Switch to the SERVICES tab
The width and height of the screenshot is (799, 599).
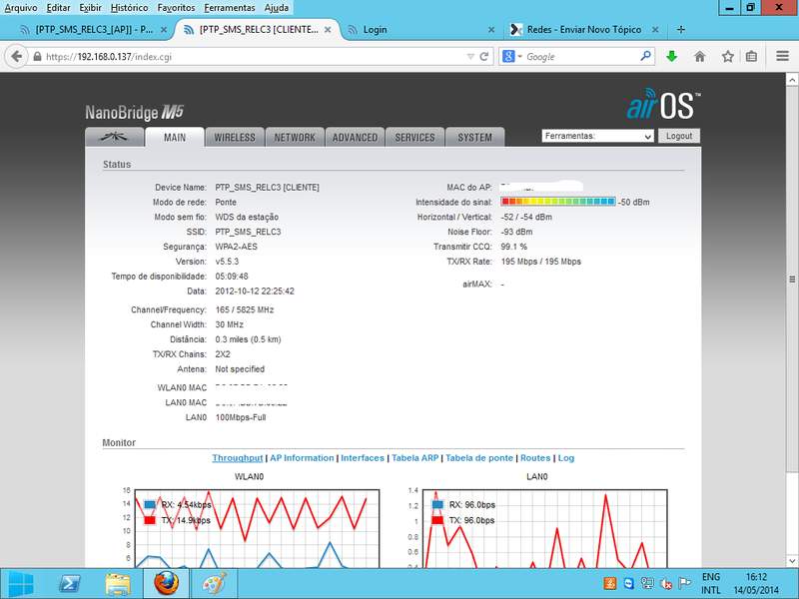point(414,138)
